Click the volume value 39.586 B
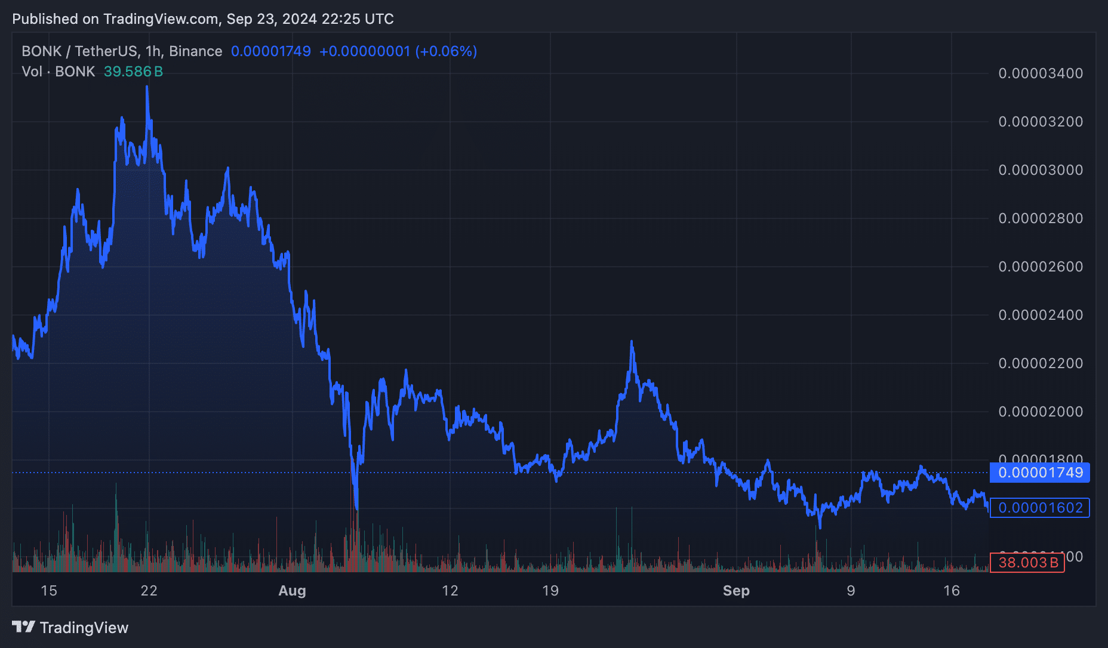The width and height of the screenshot is (1108, 648). (133, 72)
